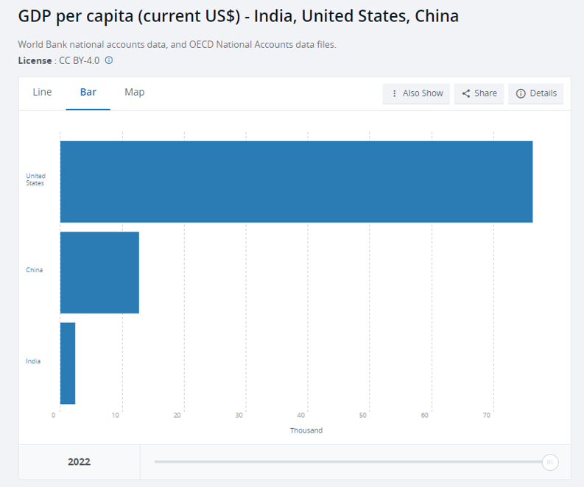Open the Details info panel
Image resolution: width=584 pixels, height=487 pixels.
[536, 93]
